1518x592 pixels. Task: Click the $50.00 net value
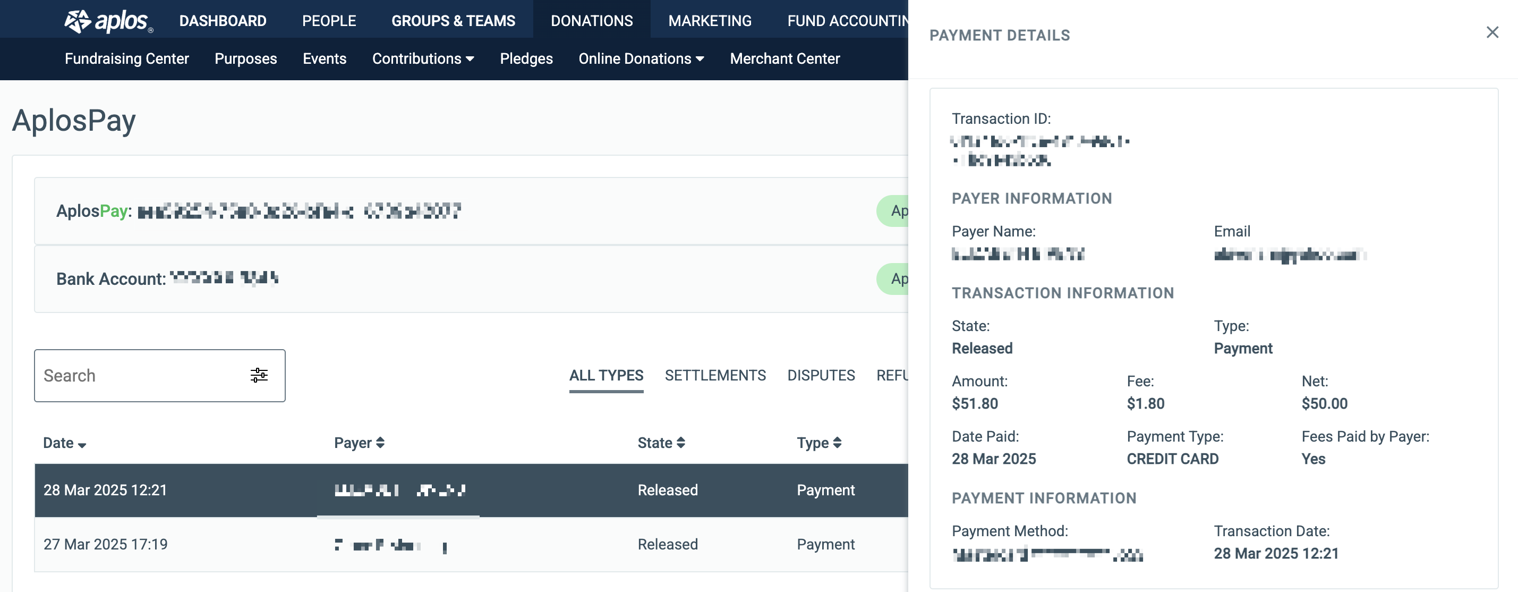1324,403
